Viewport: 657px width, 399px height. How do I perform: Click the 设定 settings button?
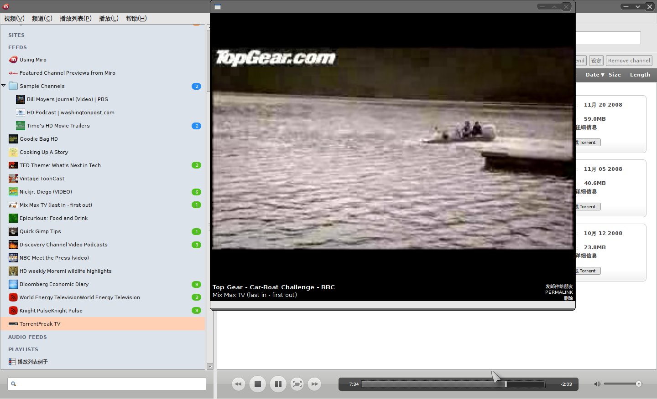tap(596, 61)
